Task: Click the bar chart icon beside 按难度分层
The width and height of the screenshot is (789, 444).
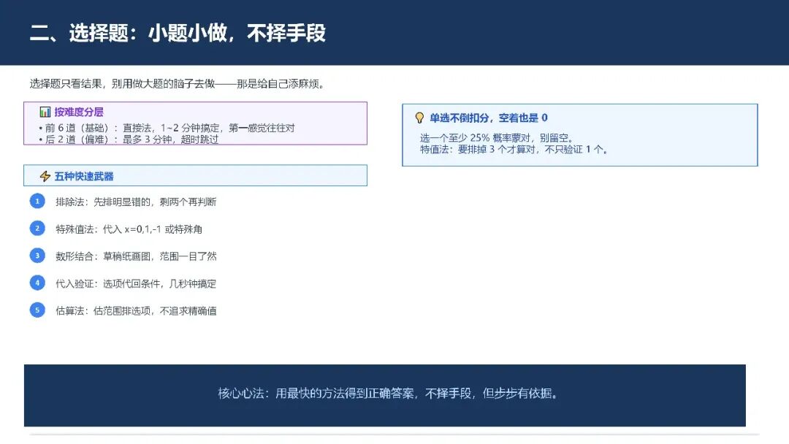Action: pyautogui.click(x=45, y=112)
